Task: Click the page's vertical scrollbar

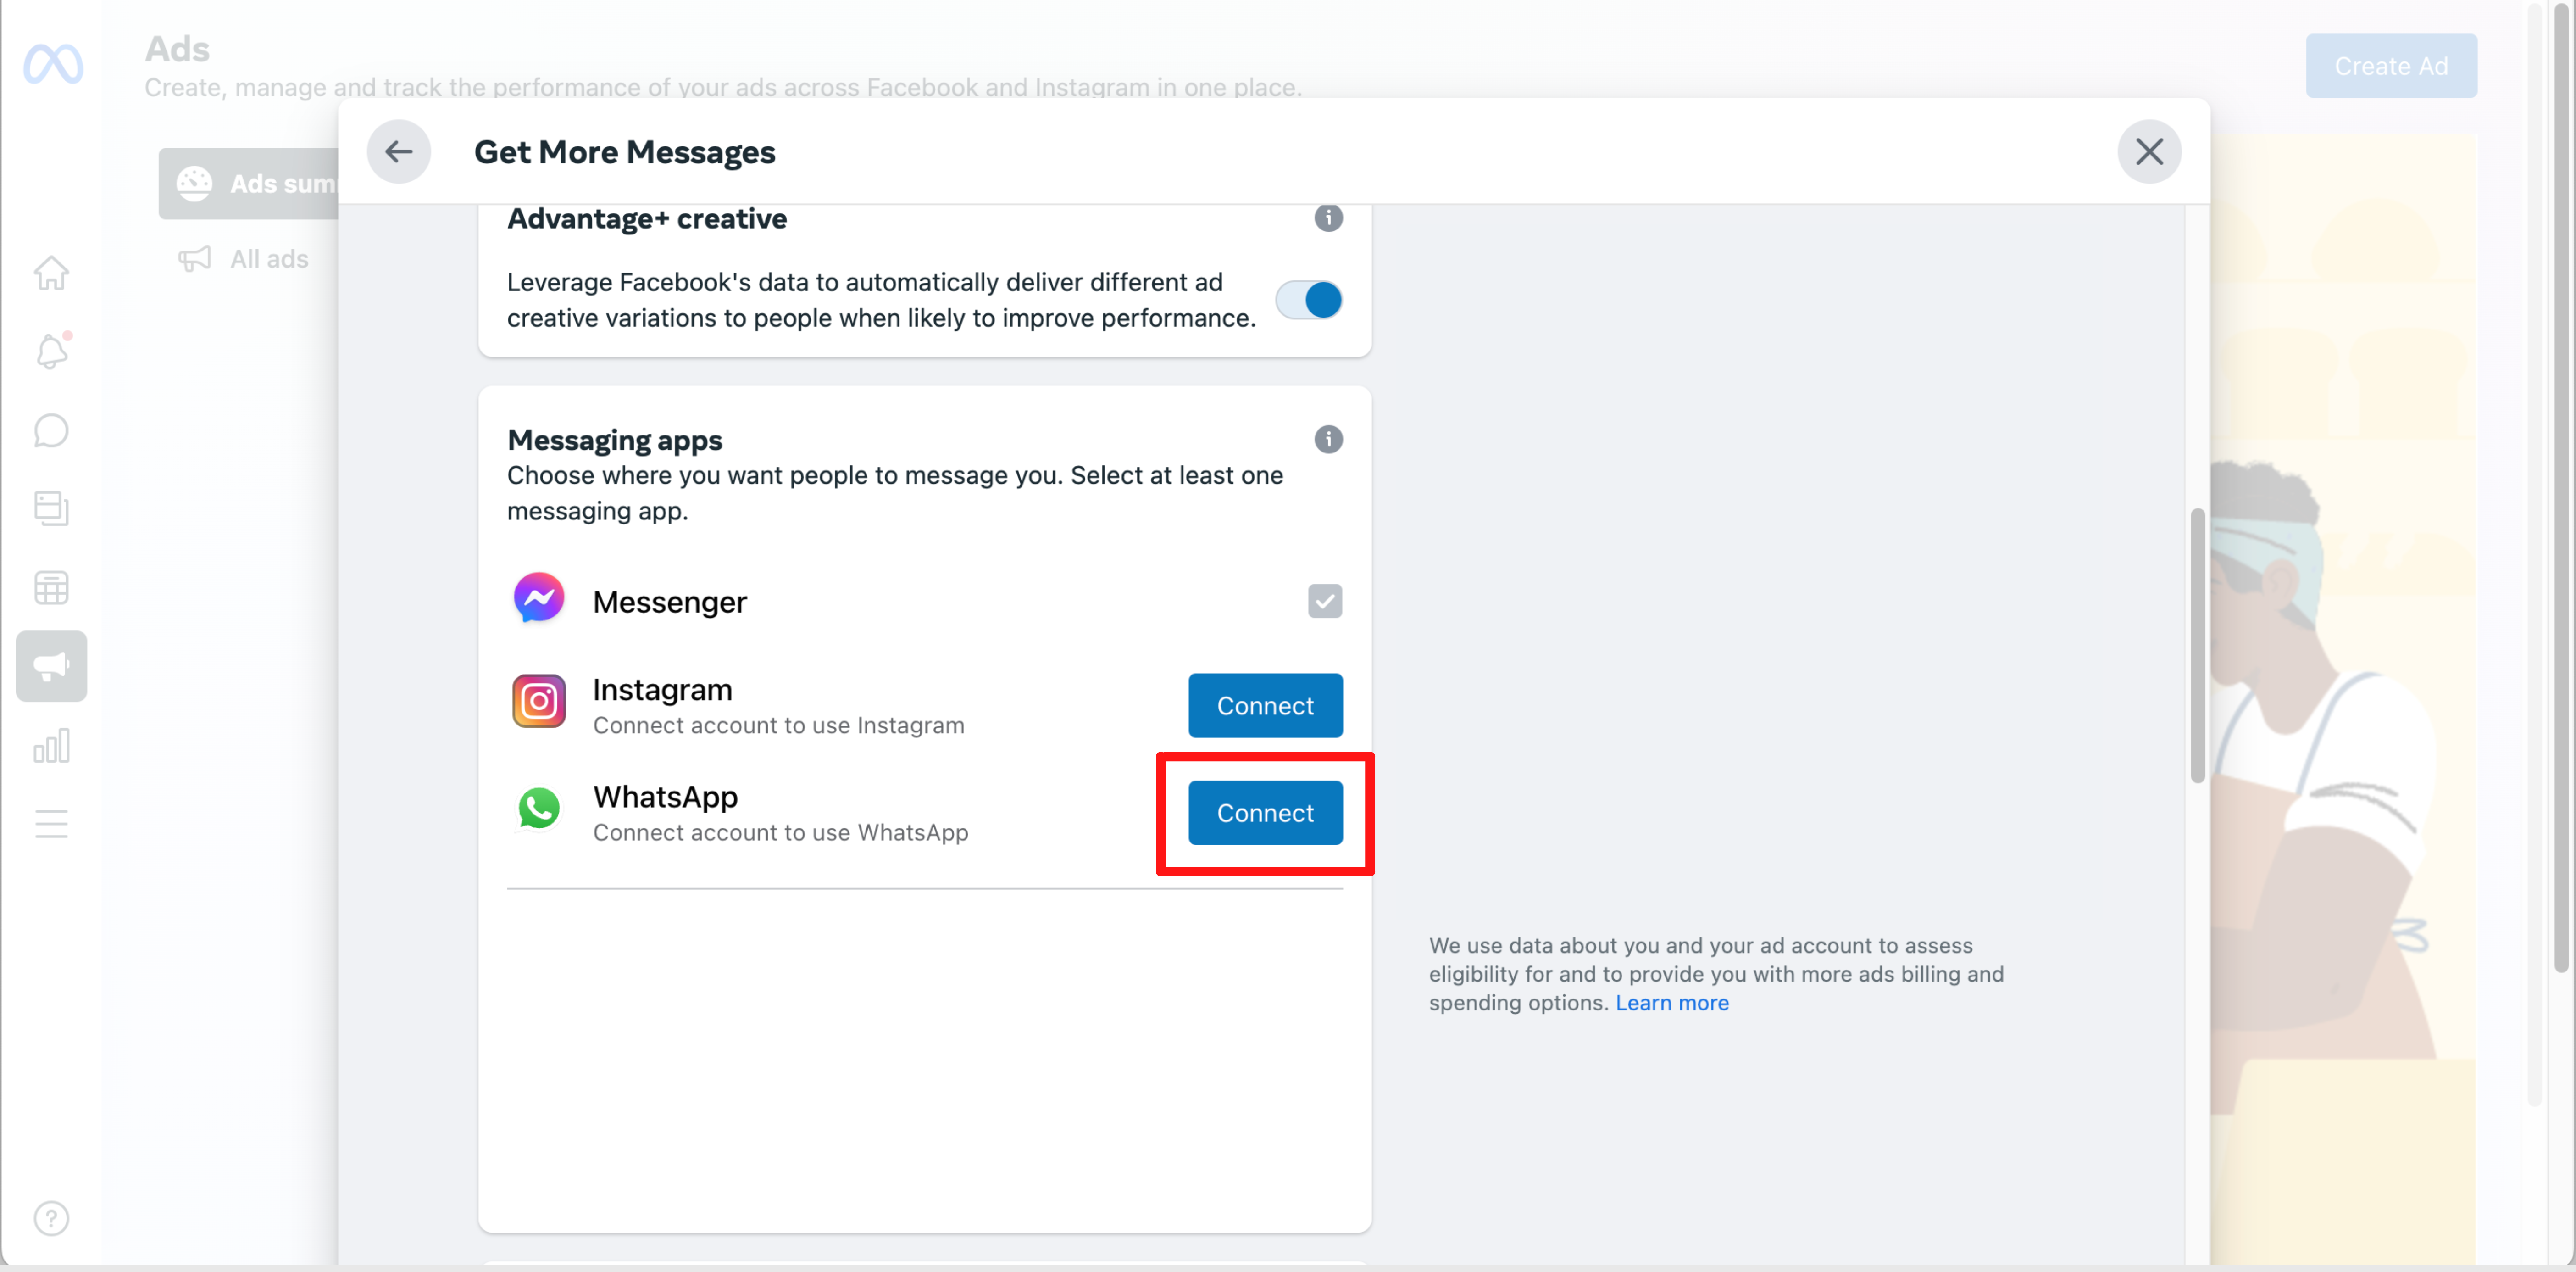Action: coord(2561,487)
